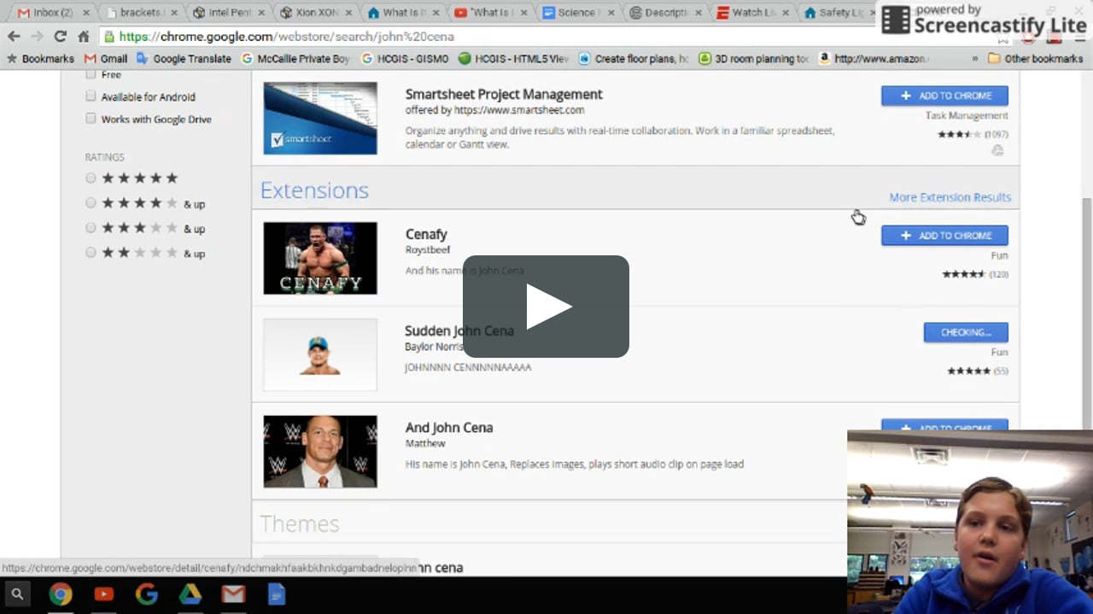Launch Gmail from the shelf

point(233,594)
